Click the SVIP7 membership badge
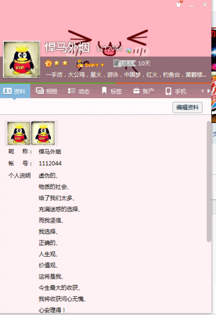Screen dimensions: 216x315 [88, 64]
